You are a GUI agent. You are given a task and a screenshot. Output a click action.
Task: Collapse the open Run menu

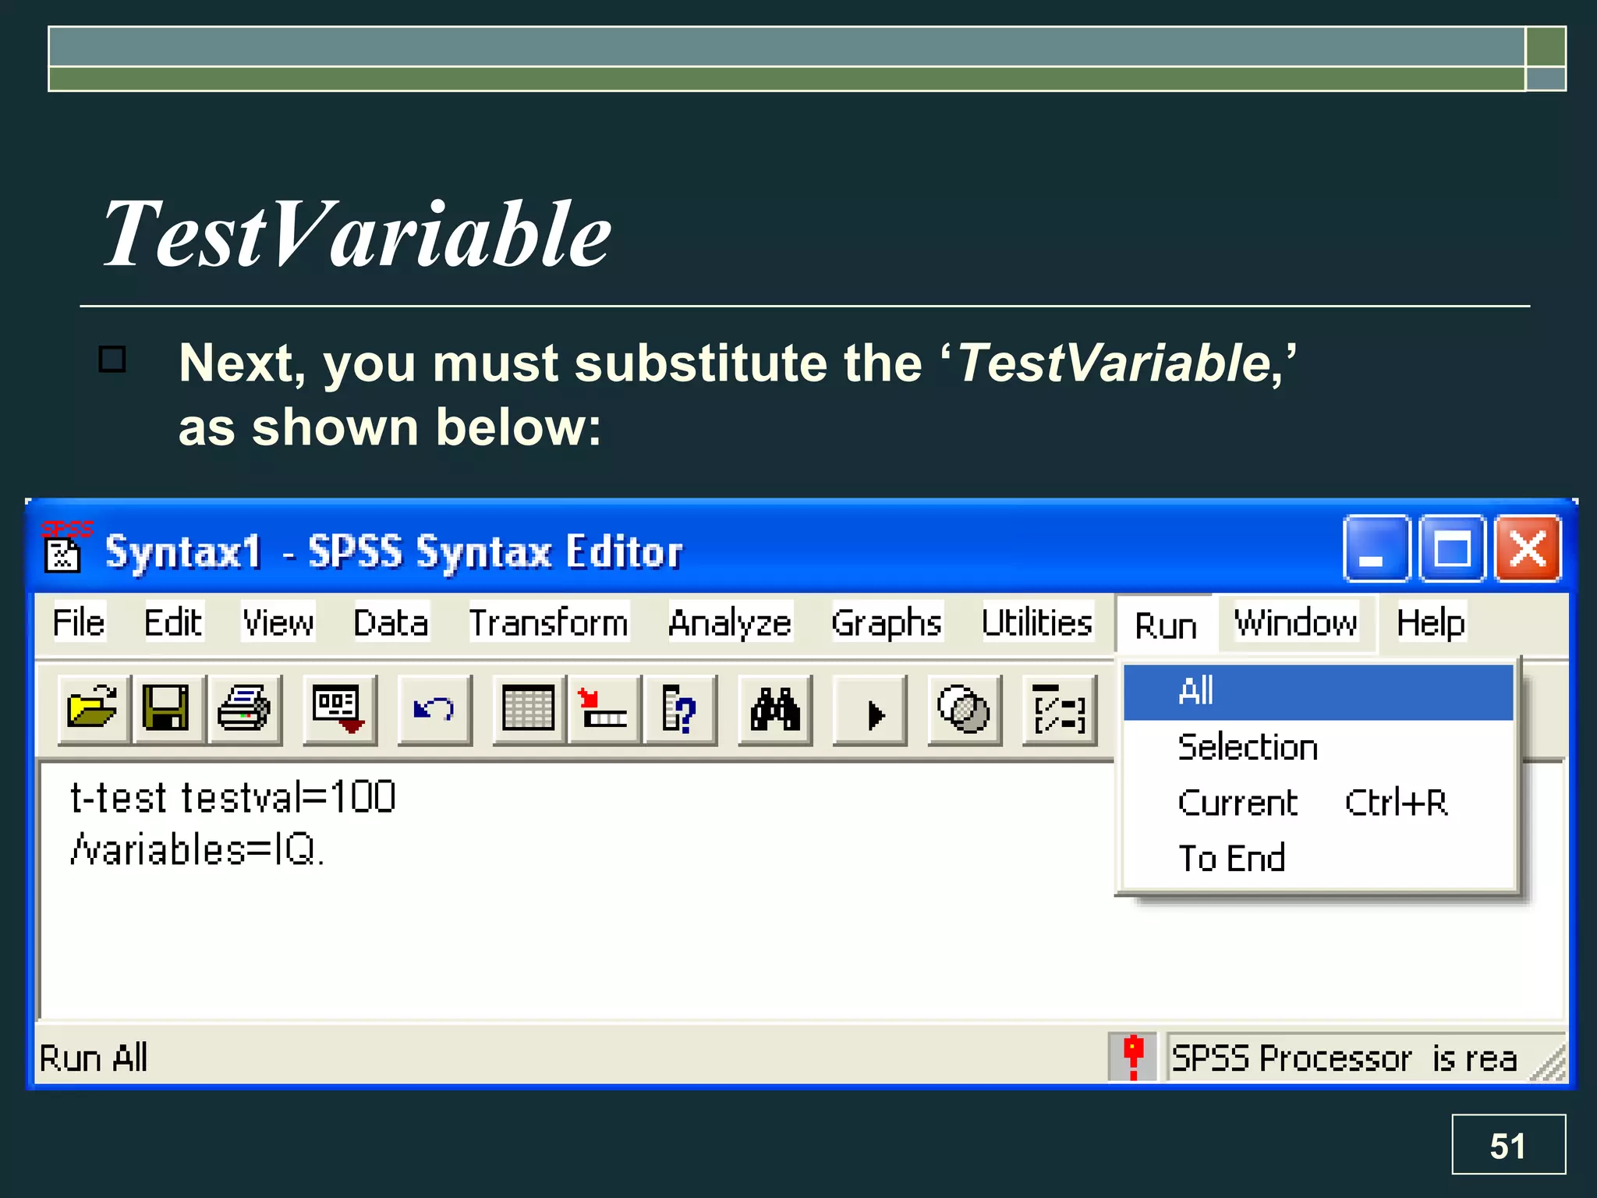pyautogui.click(x=1166, y=625)
